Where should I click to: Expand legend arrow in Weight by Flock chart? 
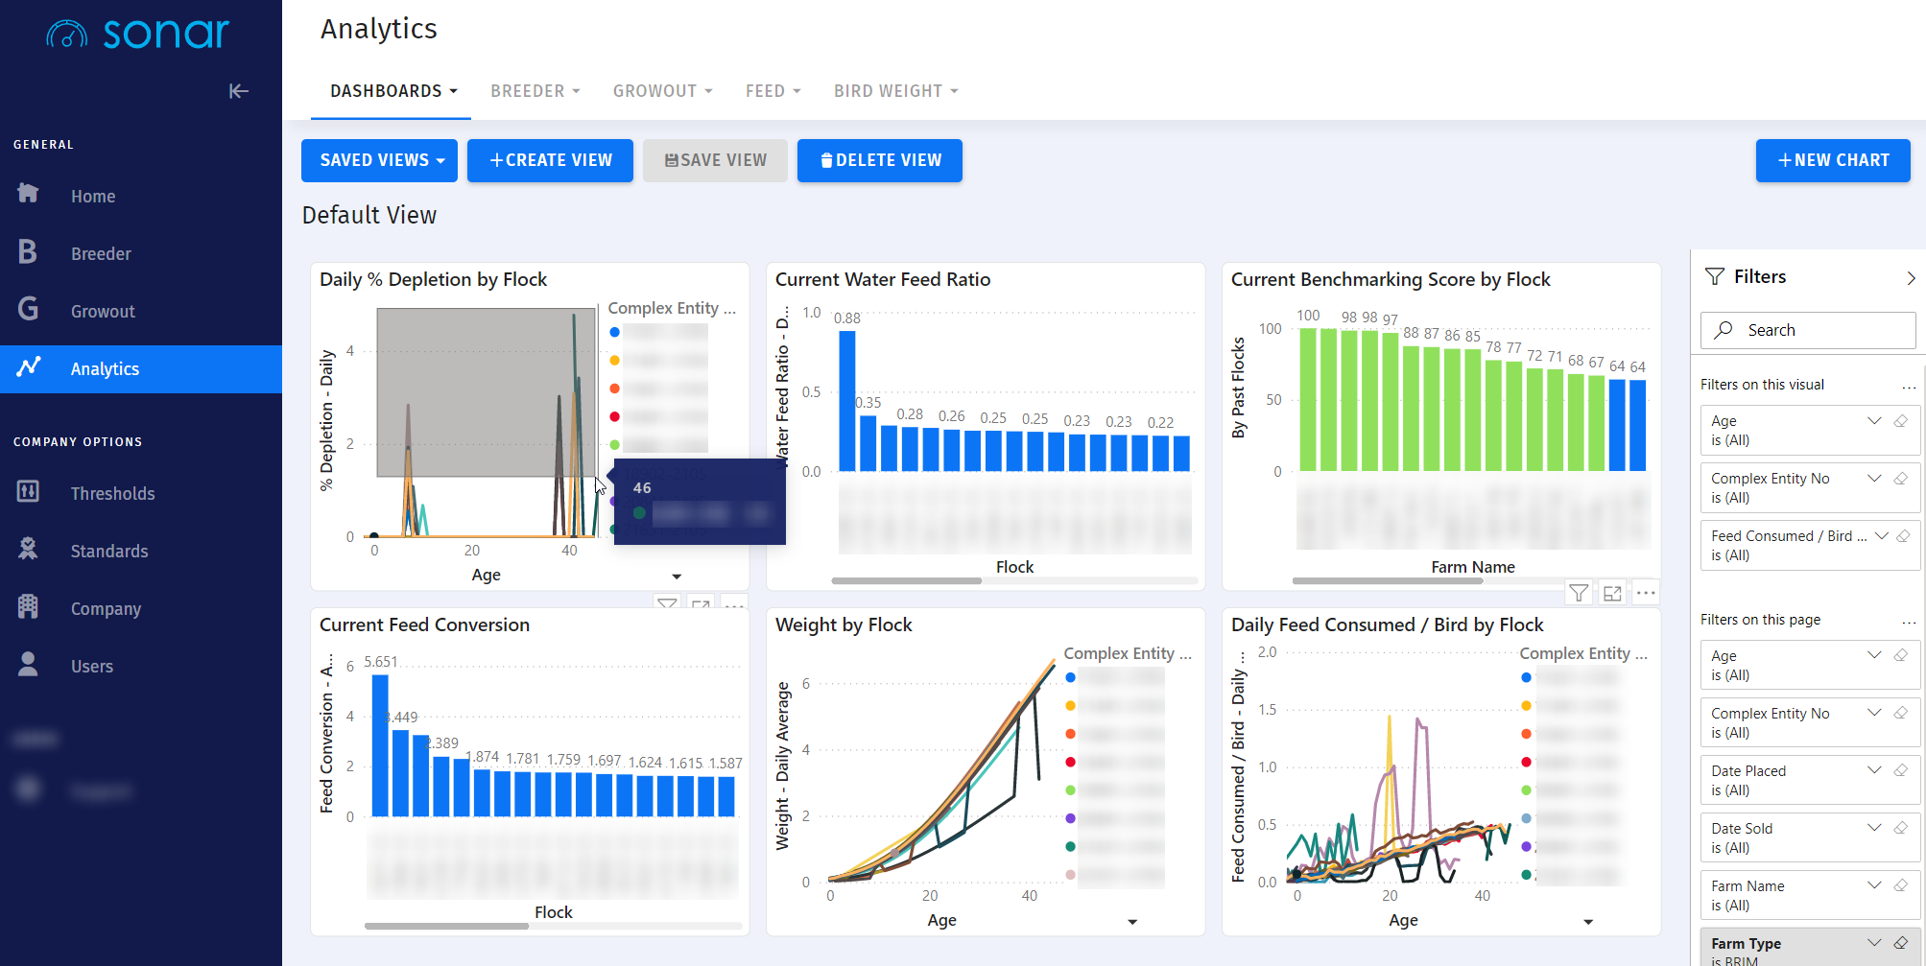pyautogui.click(x=1132, y=922)
